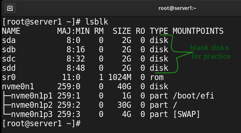Select the nvme0n1p1 partition entry
The width and height of the screenshot is (241, 133).
(32, 96)
